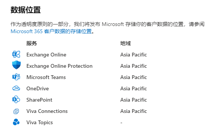Select the OneDrive service name
Viewport: 213px width, 137px height.
[38, 88]
